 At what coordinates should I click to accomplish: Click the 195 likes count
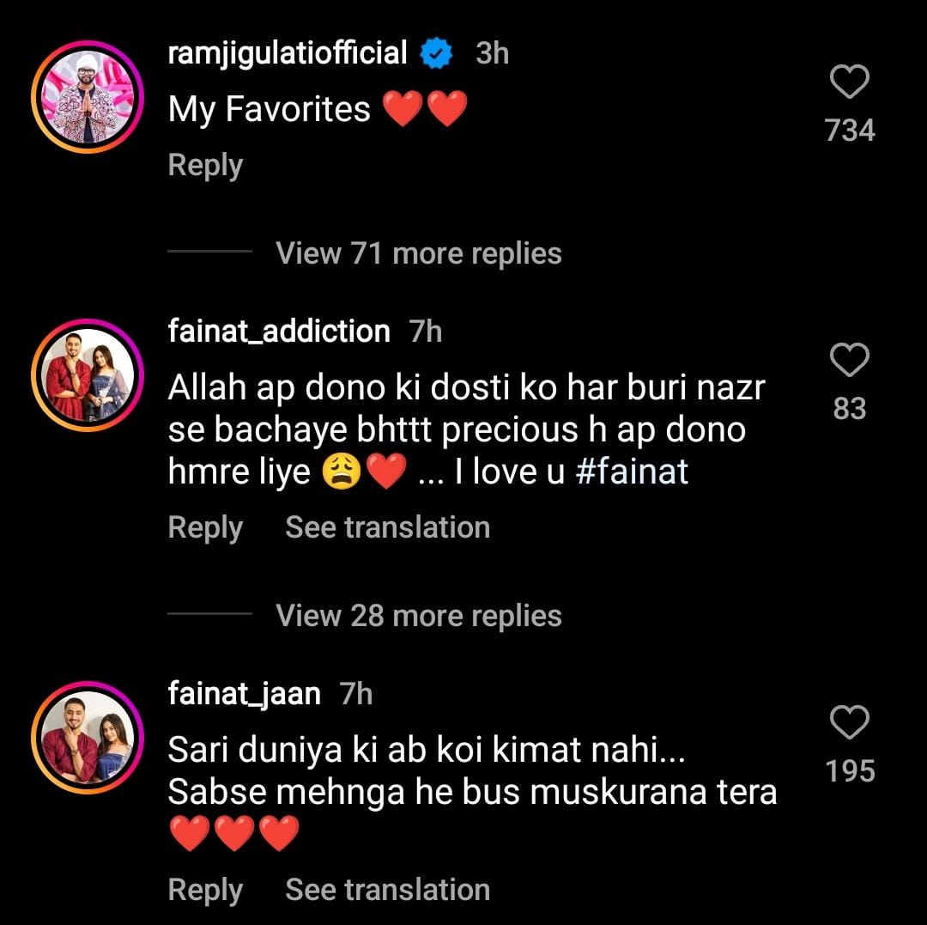[x=850, y=771]
